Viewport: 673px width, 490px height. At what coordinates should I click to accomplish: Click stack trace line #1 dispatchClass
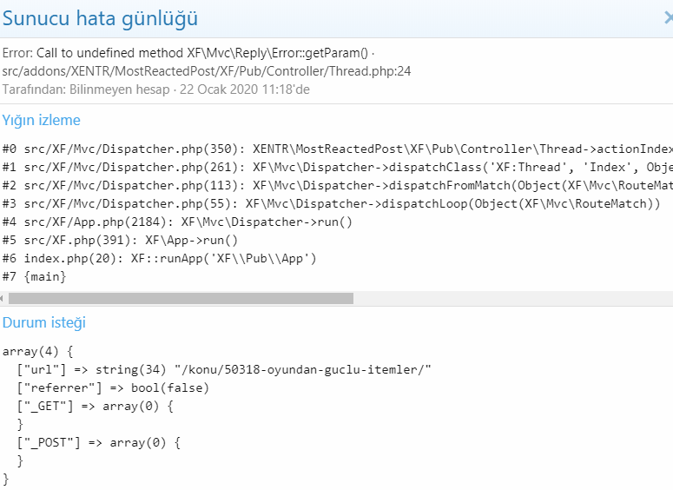click(337, 167)
